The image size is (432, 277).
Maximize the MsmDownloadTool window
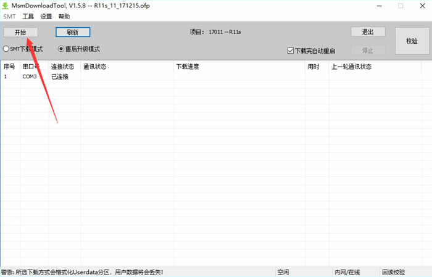400,6
